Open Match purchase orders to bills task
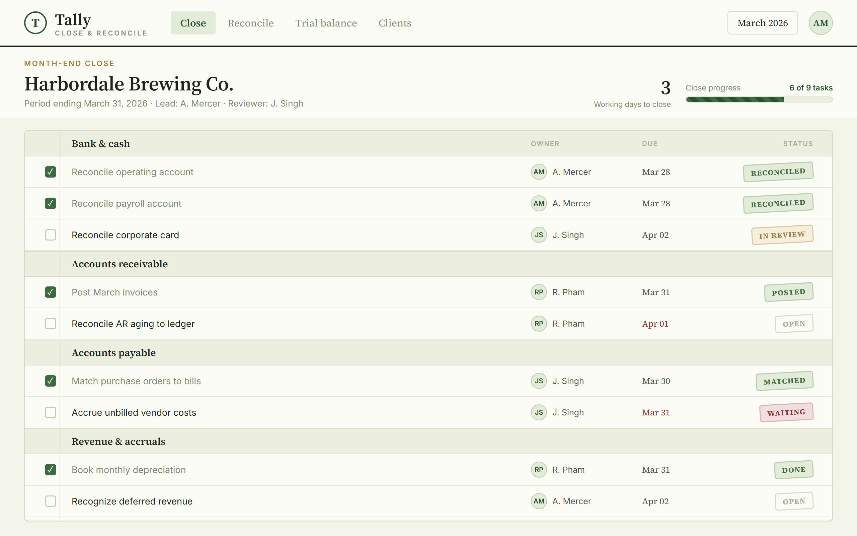The height and width of the screenshot is (536, 857). [136, 381]
